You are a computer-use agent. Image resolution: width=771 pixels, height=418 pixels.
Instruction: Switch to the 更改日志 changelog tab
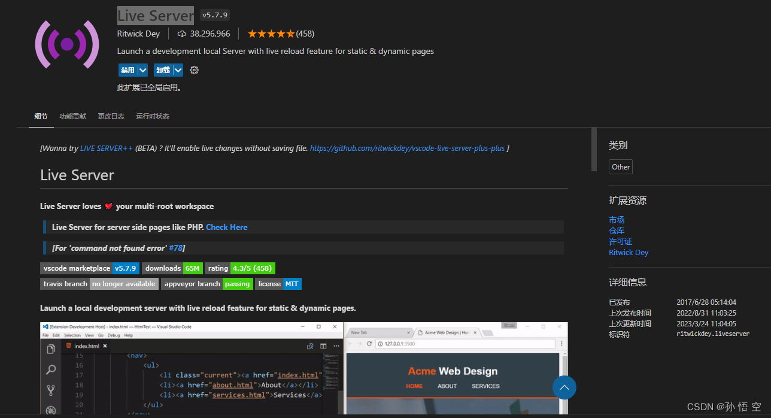pyautogui.click(x=111, y=116)
